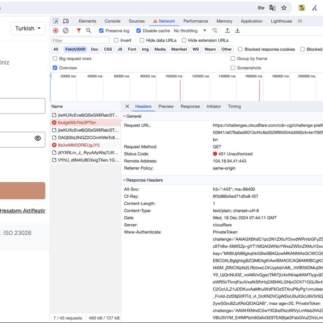Image resolution: width=323 pixels, height=323 pixels.
Task: Filter by Media type
Action: click(x=160, y=49)
